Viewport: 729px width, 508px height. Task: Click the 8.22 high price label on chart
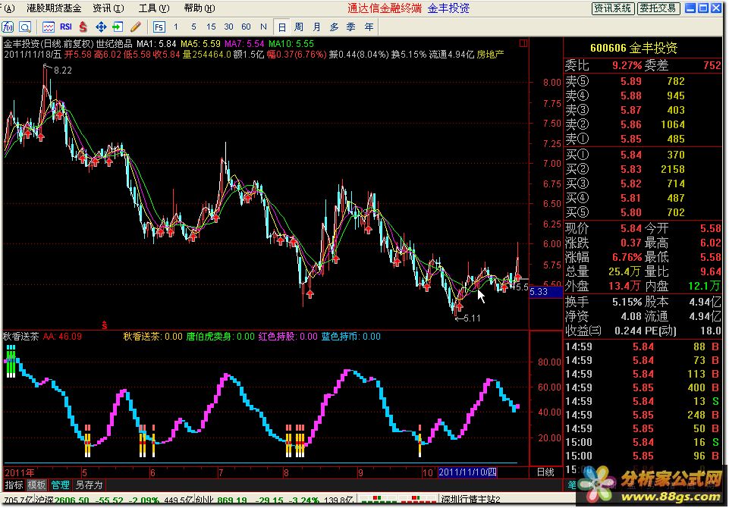pos(63,71)
